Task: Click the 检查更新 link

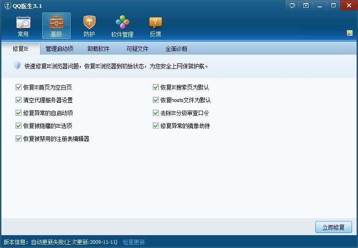Action: [134, 242]
